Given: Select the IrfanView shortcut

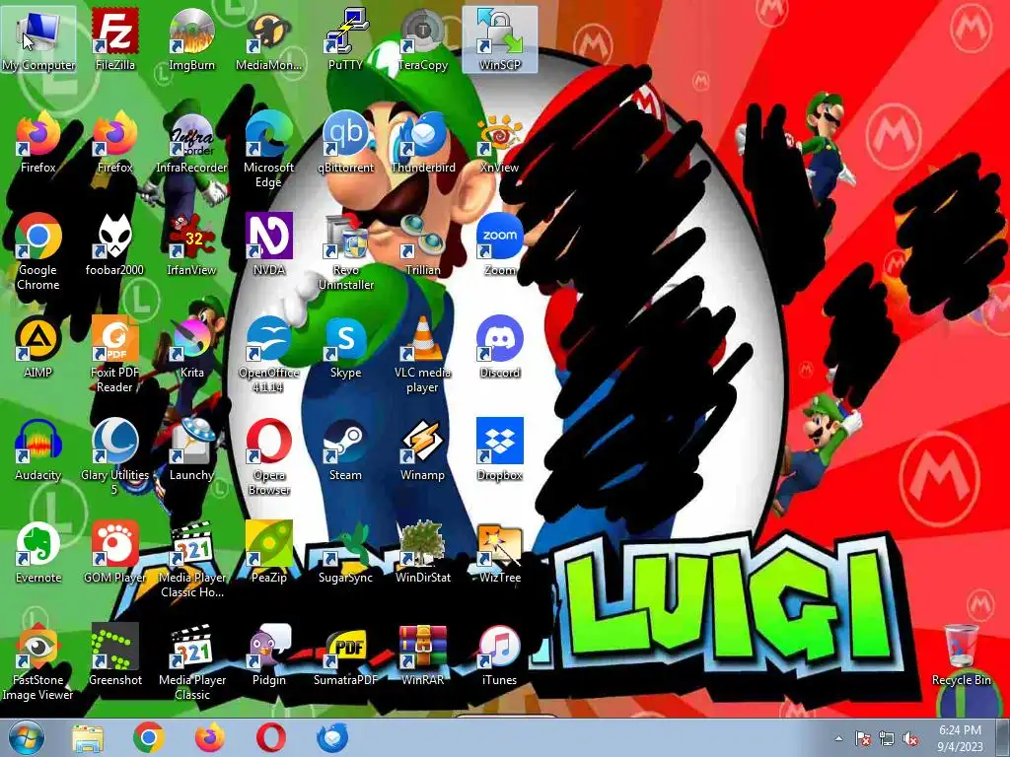Looking at the screenshot, I should pyautogui.click(x=191, y=245).
